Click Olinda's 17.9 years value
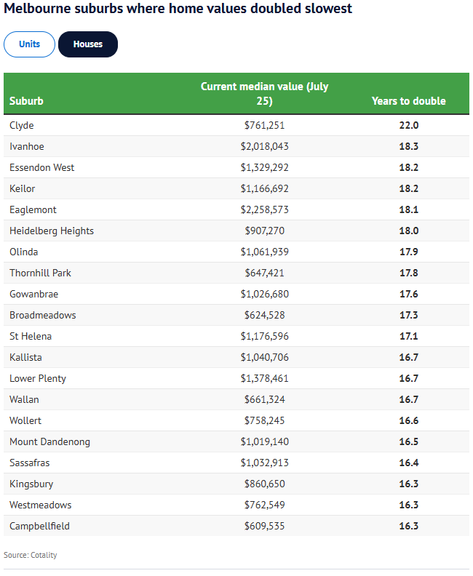Screen dimensions: 473x576 point(408,252)
